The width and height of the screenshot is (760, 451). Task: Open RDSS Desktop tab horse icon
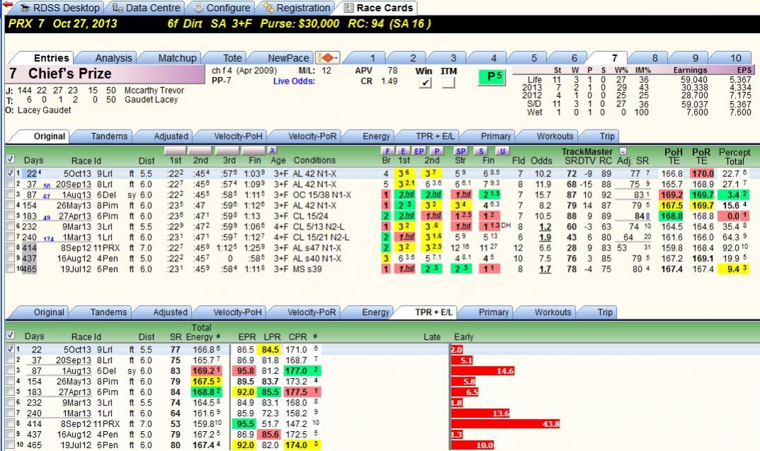pyautogui.click(x=24, y=8)
